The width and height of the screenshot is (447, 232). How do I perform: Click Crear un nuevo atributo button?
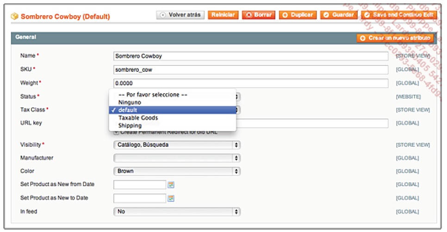click(395, 38)
